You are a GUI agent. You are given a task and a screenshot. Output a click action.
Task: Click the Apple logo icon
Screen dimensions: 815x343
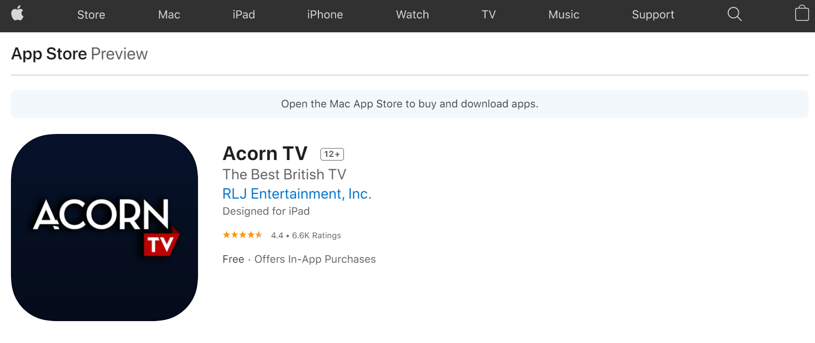[x=17, y=14]
